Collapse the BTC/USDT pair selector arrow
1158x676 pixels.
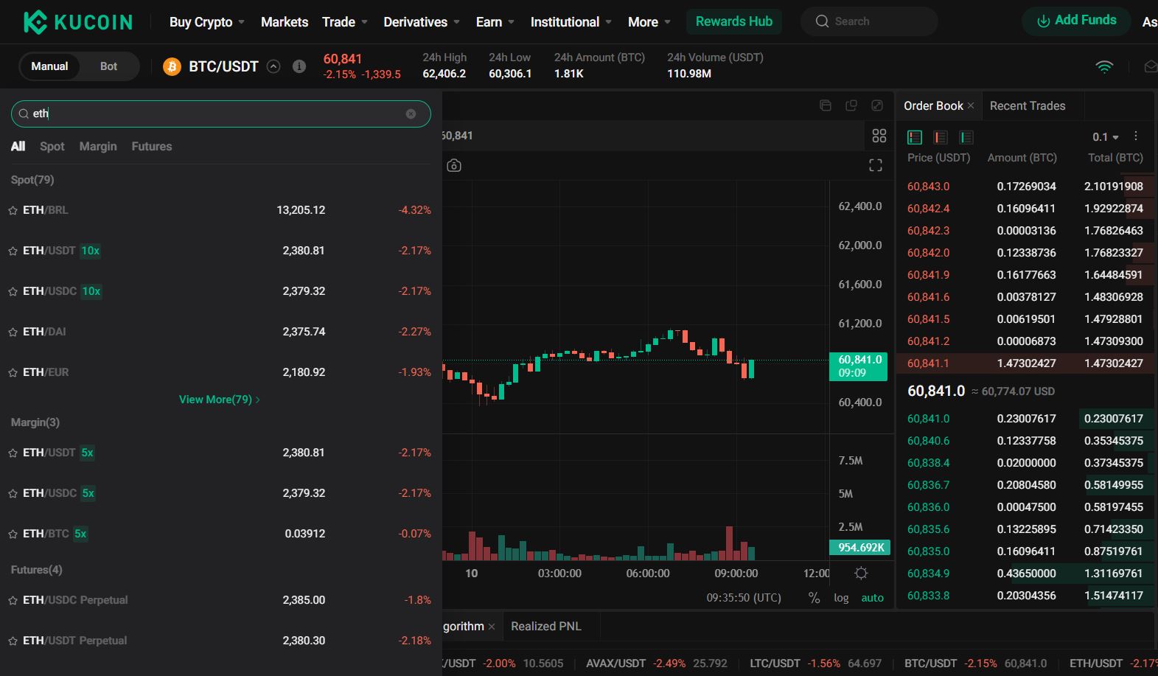tap(273, 66)
